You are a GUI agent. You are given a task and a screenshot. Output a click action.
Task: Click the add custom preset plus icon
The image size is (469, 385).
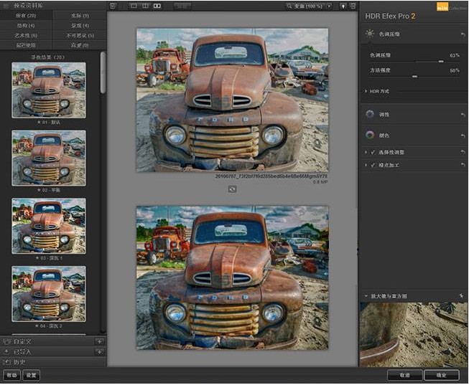coord(99,341)
